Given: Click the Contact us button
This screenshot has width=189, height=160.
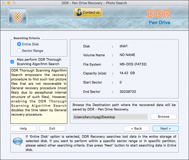Looking at the screenshot, I should (88, 12).
